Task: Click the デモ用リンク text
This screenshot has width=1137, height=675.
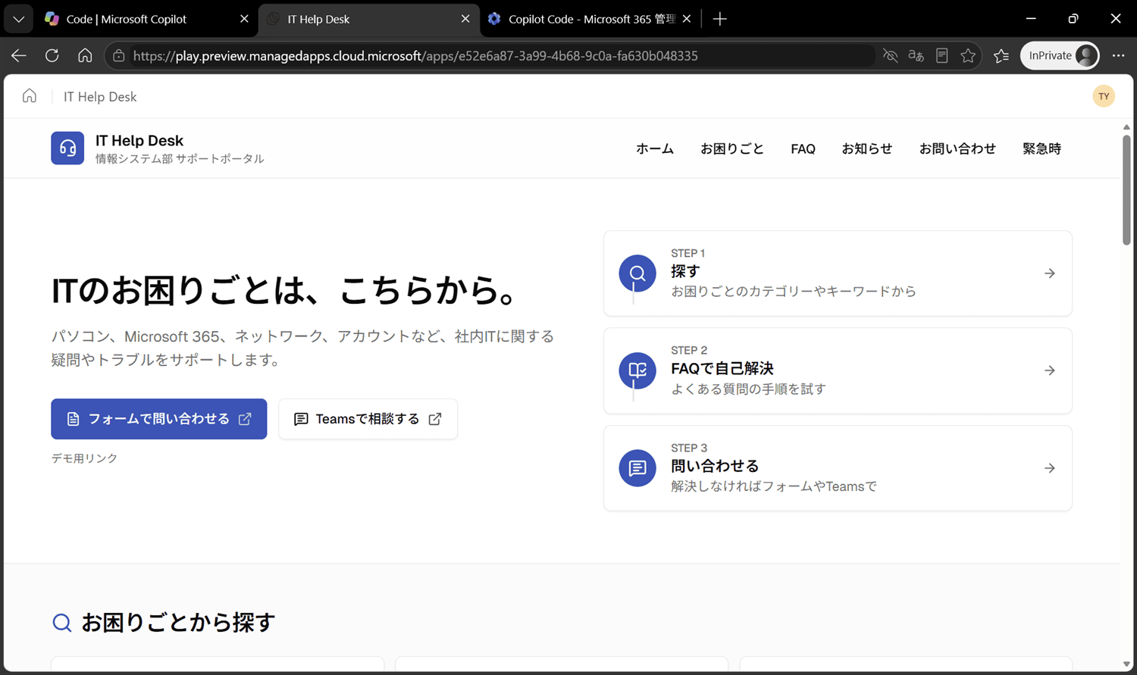Action: pyautogui.click(x=84, y=458)
